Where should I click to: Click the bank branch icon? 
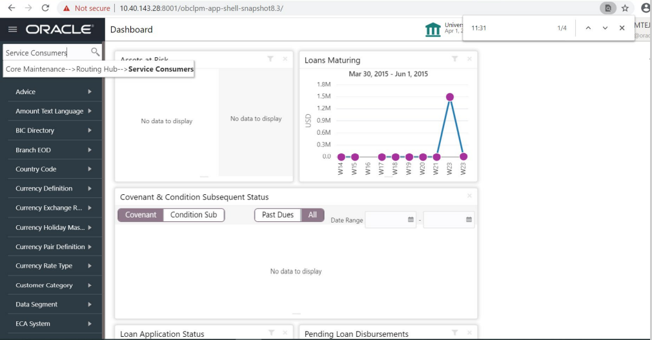point(433,30)
